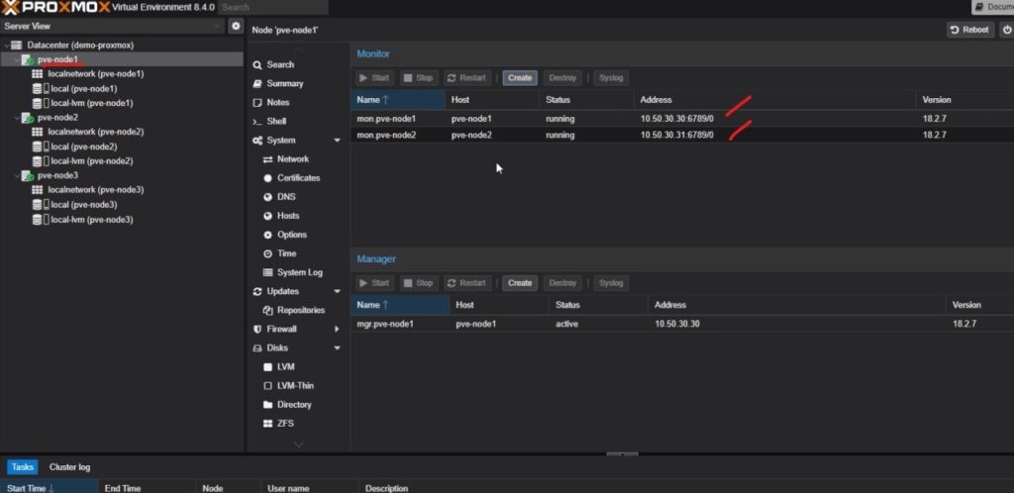Screen dimensions: 1014x493
Task: Sort Monitor table by Name column
Action: (x=398, y=100)
